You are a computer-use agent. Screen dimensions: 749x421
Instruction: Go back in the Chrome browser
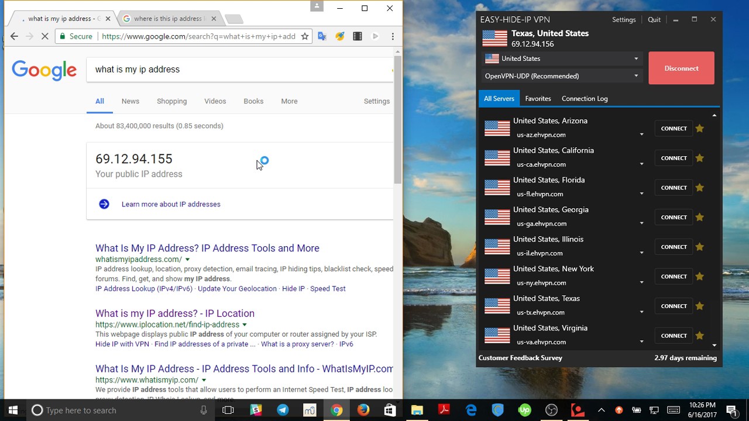[14, 36]
